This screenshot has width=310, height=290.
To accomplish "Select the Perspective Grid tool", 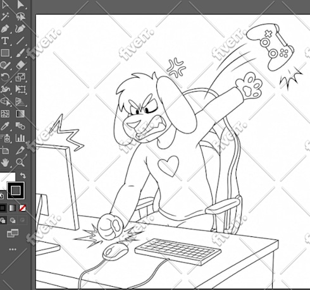I will 20,102.
